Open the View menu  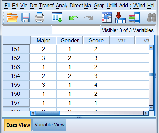(x=24, y=6)
